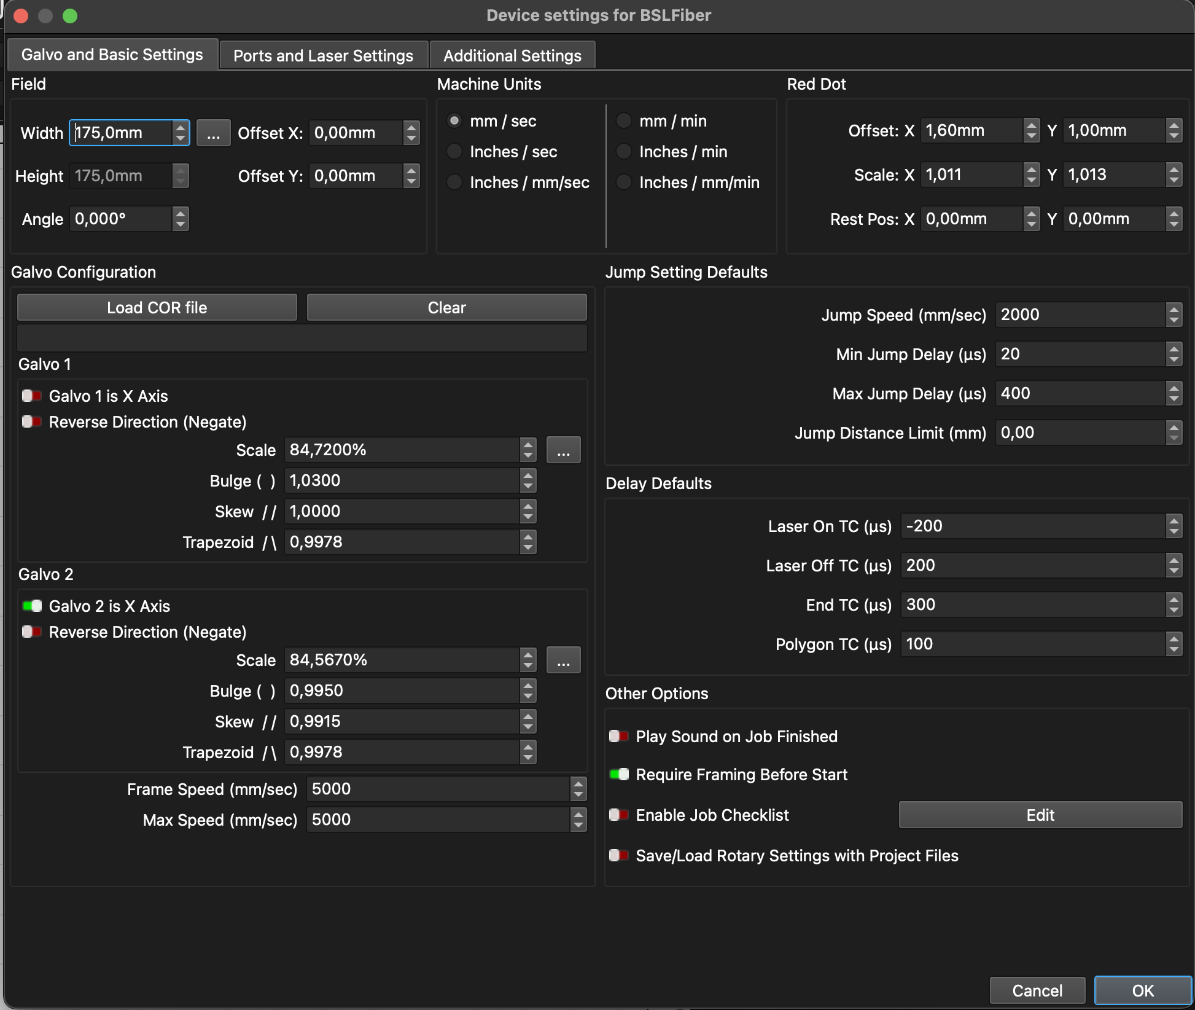Click the Jump Speed stepper arrows
This screenshot has width=1195, height=1010.
(x=1174, y=315)
